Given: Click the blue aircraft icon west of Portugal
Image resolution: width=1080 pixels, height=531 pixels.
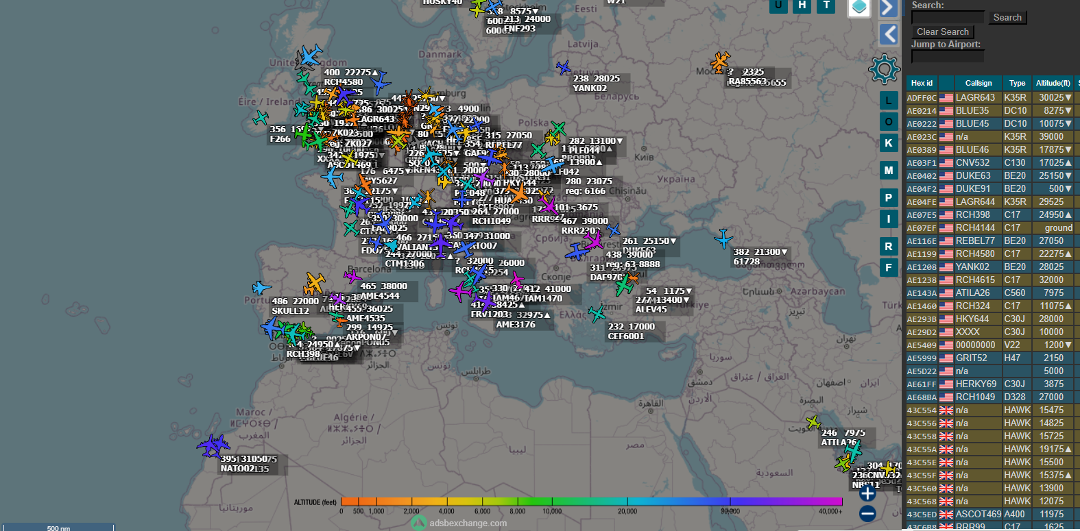Looking at the screenshot, I should [x=261, y=288].
